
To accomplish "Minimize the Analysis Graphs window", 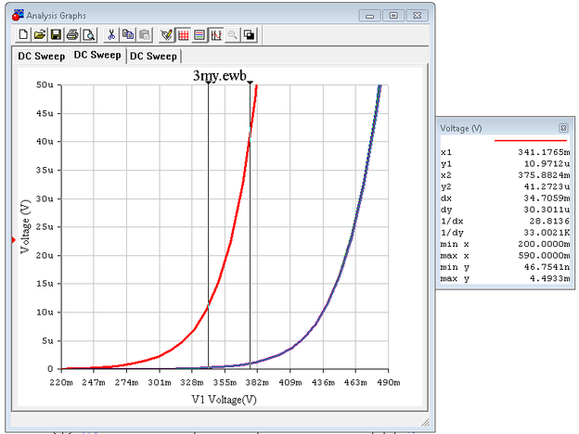I will pos(369,16).
